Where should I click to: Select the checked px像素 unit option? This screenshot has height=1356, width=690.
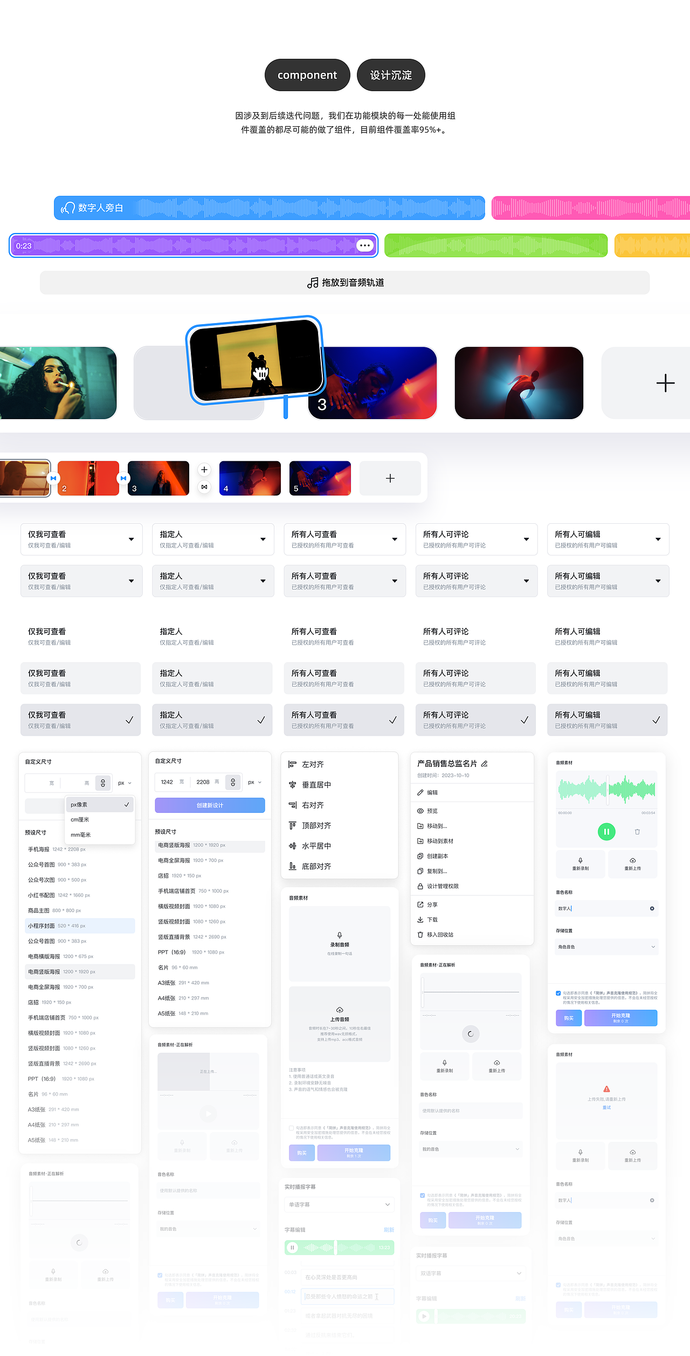click(100, 804)
